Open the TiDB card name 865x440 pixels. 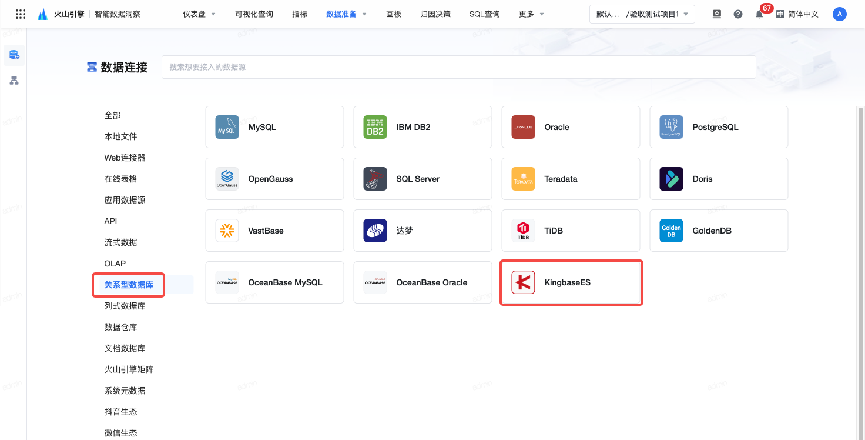click(x=554, y=231)
